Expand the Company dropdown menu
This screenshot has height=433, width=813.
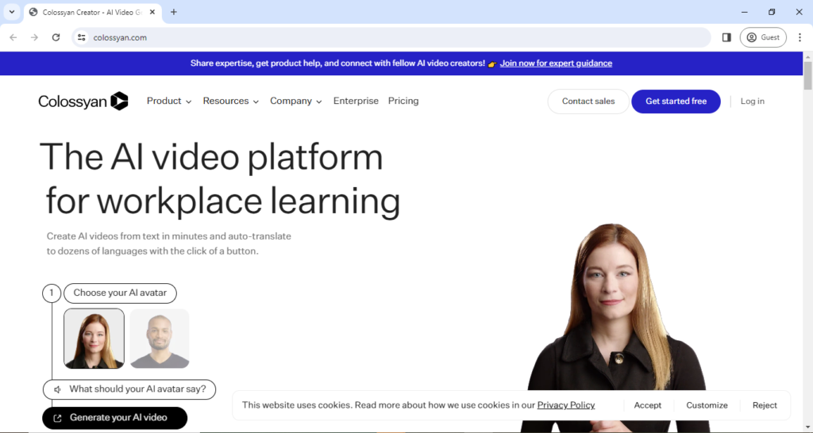click(295, 101)
